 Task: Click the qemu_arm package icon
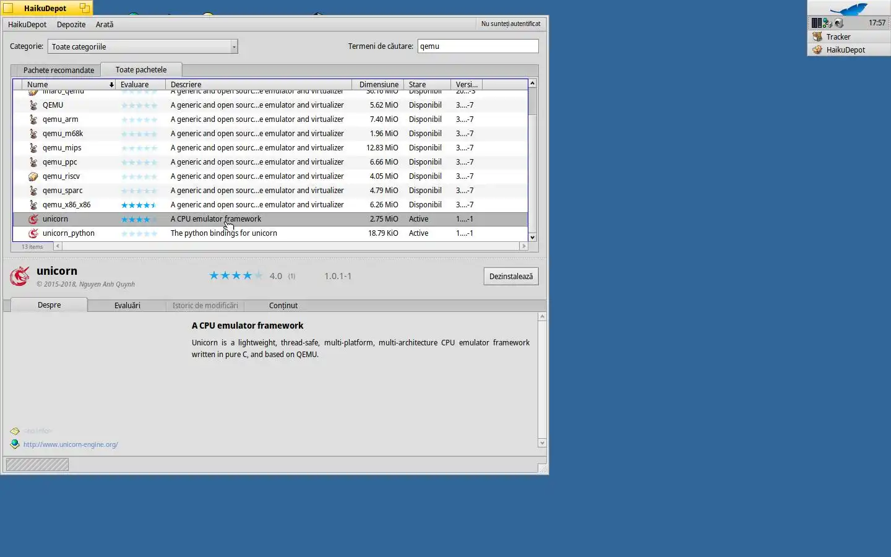click(33, 119)
